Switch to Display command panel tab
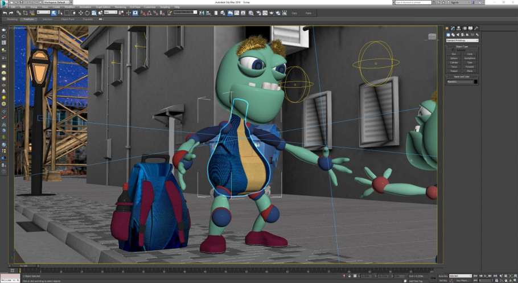This screenshot has width=518, height=283. pyautogui.click(x=470, y=28)
